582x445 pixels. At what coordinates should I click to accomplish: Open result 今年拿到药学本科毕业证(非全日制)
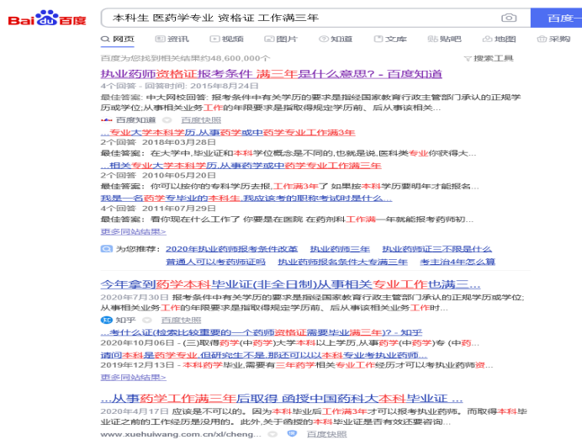click(x=290, y=284)
